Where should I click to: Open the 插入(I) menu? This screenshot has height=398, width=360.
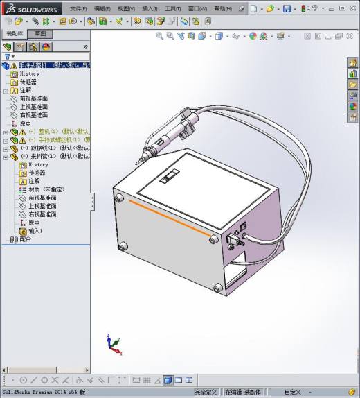tap(150, 8)
